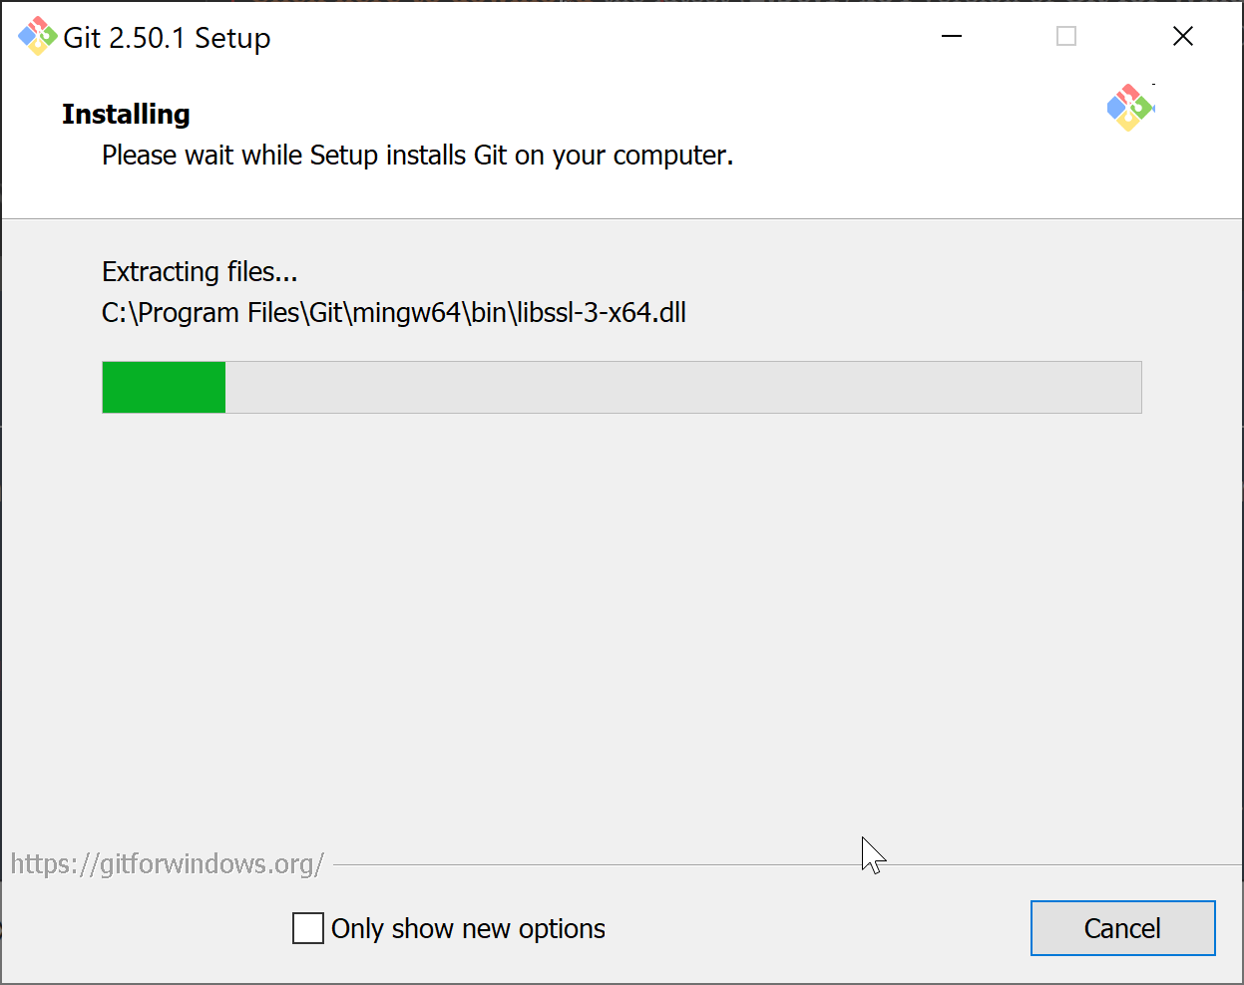Image resolution: width=1244 pixels, height=985 pixels.
Task: Click the Git icon in the title bar
Action: pyautogui.click(x=37, y=37)
